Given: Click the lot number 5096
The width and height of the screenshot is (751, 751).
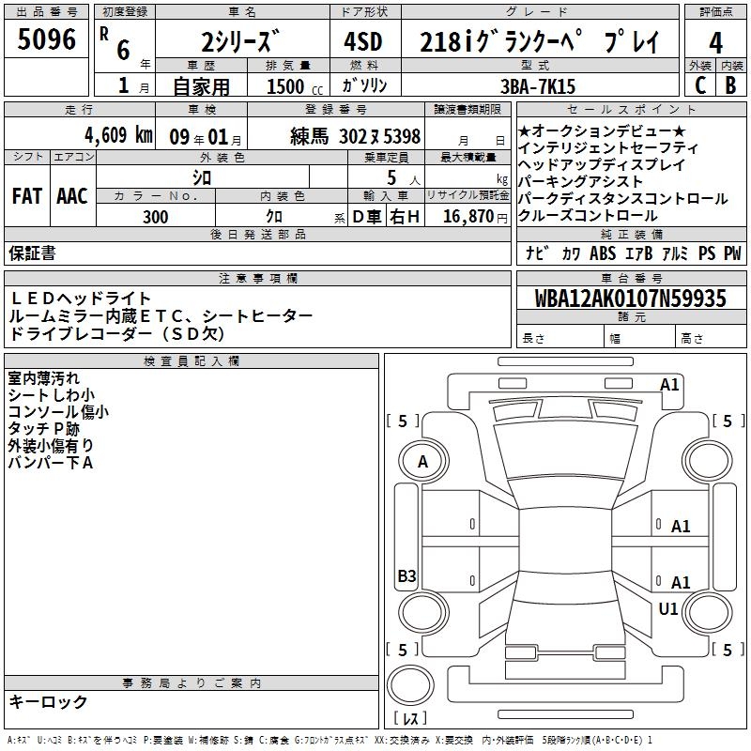Looking at the screenshot, I should pyautogui.click(x=47, y=40).
